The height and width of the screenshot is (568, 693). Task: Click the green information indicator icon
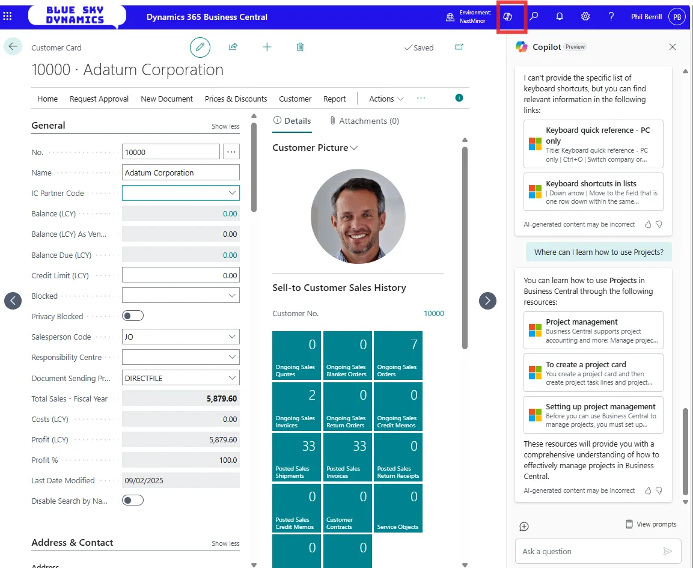click(459, 98)
